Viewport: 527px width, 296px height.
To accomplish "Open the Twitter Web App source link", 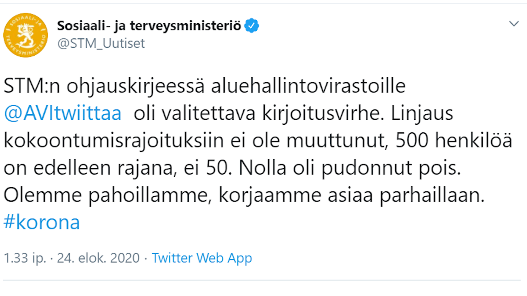I will point(201,258).
